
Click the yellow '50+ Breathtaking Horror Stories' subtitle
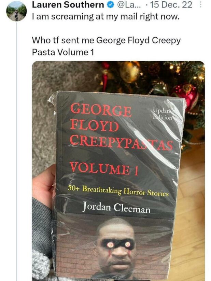[118, 191]
